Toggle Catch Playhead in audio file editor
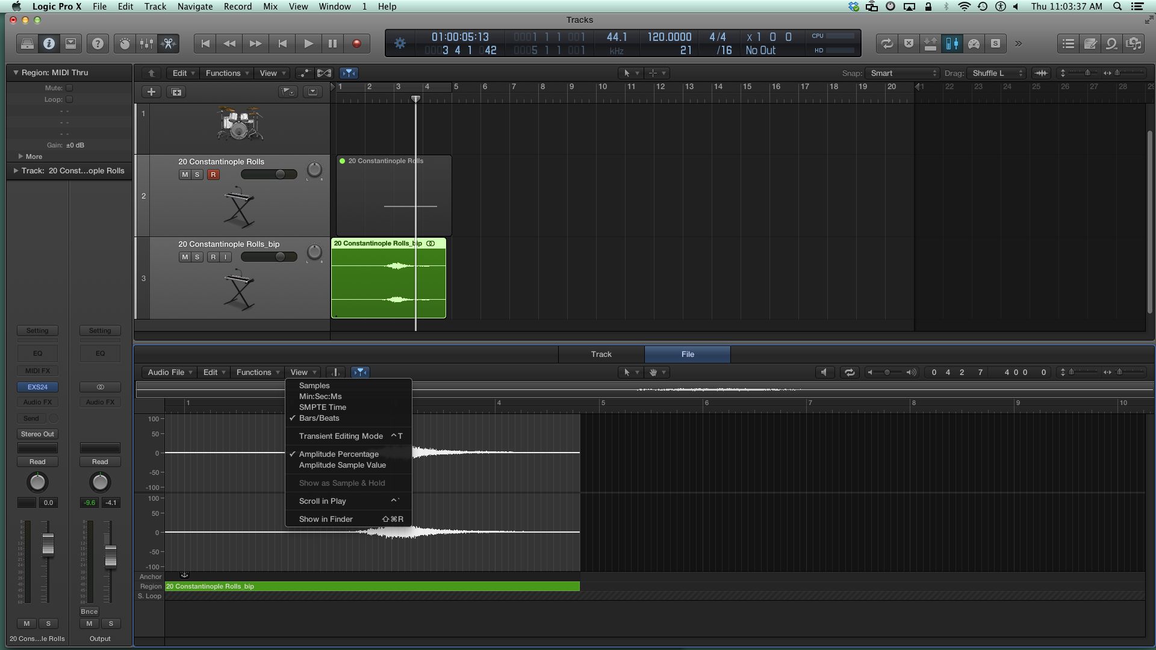1156x650 pixels. [x=360, y=372]
